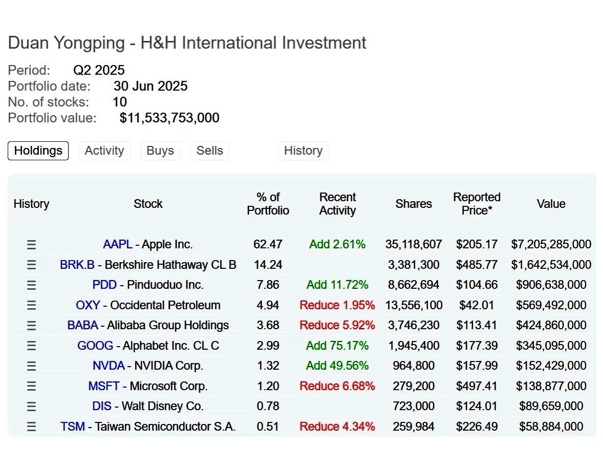Open the TSM ticker link
This screenshot has width=603, height=468.
[x=73, y=427]
